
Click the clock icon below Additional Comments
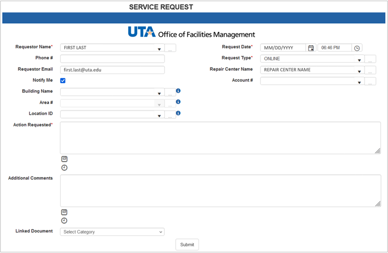tap(64, 221)
